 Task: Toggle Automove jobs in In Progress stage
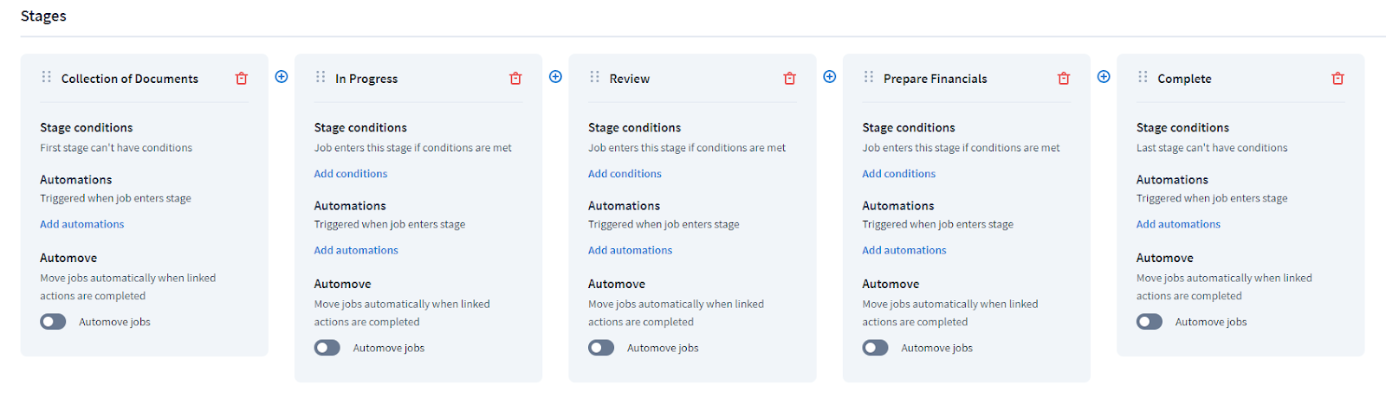pyautogui.click(x=327, y=348)
